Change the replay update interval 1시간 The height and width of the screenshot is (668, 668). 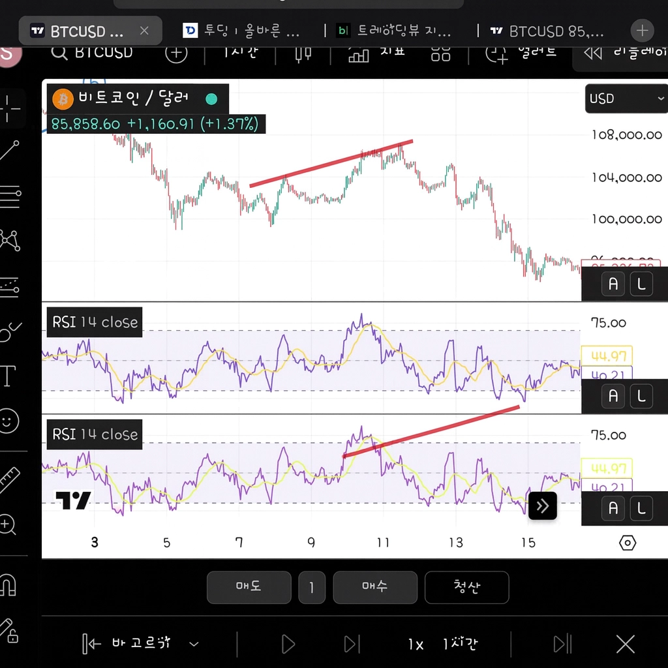pyautogui.click(x=460, y=643)
